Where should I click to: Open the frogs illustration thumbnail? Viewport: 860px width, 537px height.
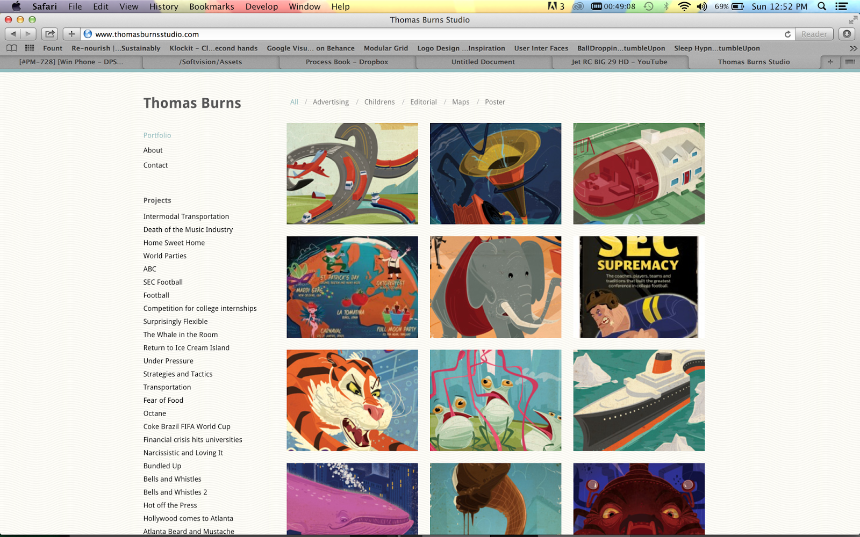(x=496, y=400)
